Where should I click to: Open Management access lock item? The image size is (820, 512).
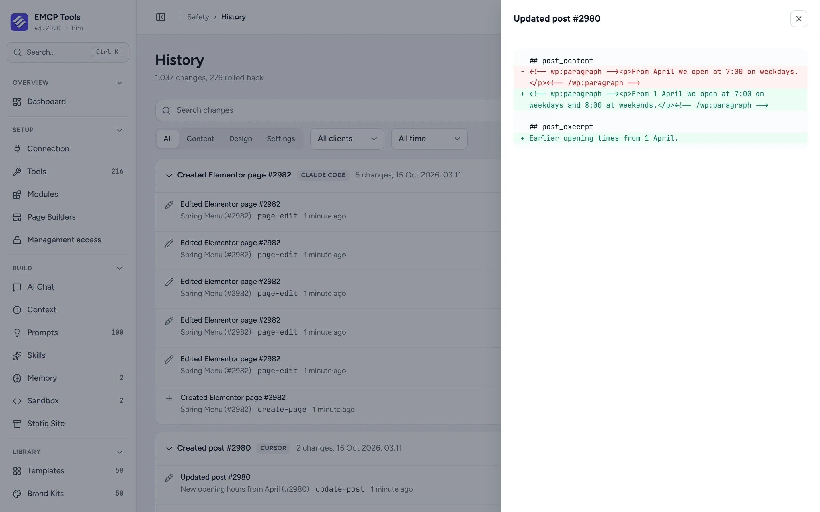tap(68, 240)
